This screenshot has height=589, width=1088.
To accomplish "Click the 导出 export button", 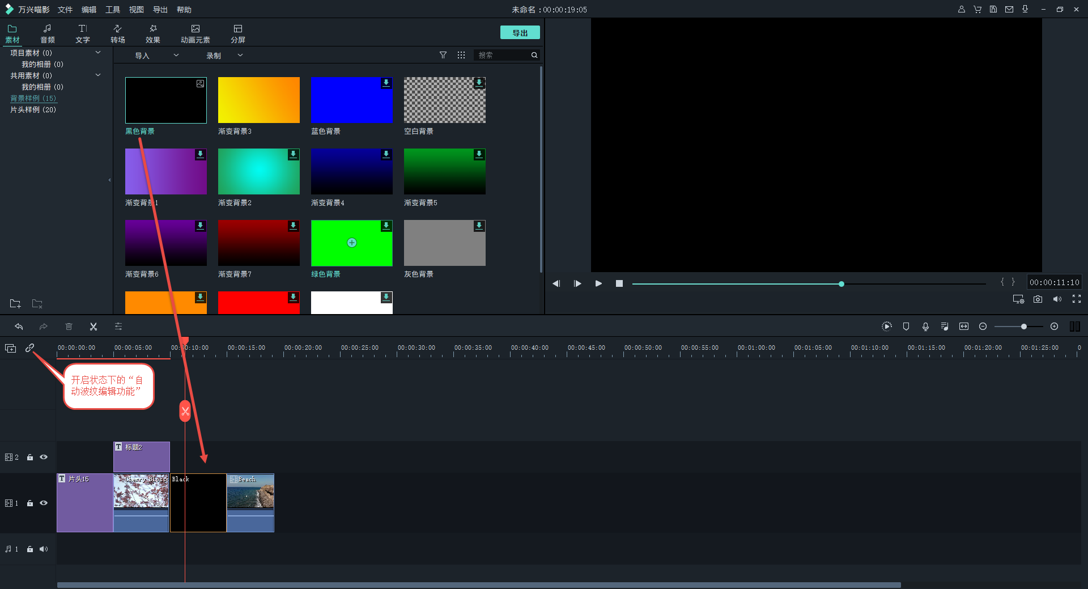I will 520,33.
